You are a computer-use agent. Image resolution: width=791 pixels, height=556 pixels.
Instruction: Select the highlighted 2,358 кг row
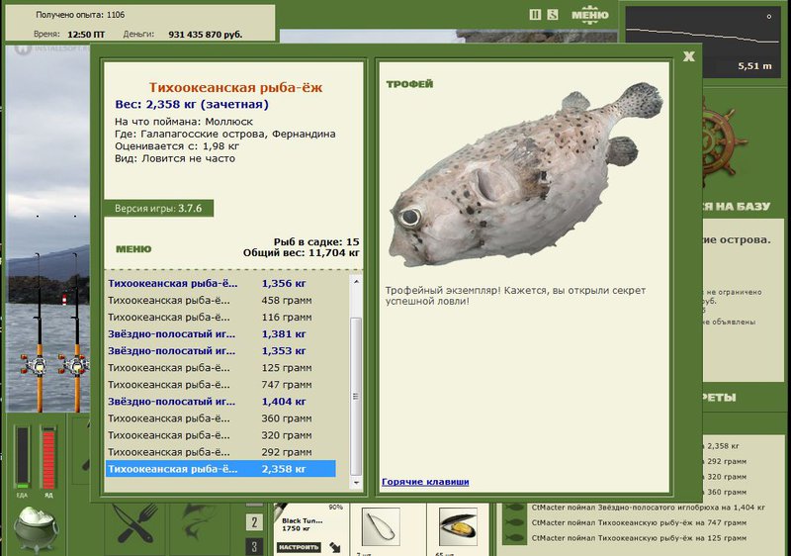[220, 469]
